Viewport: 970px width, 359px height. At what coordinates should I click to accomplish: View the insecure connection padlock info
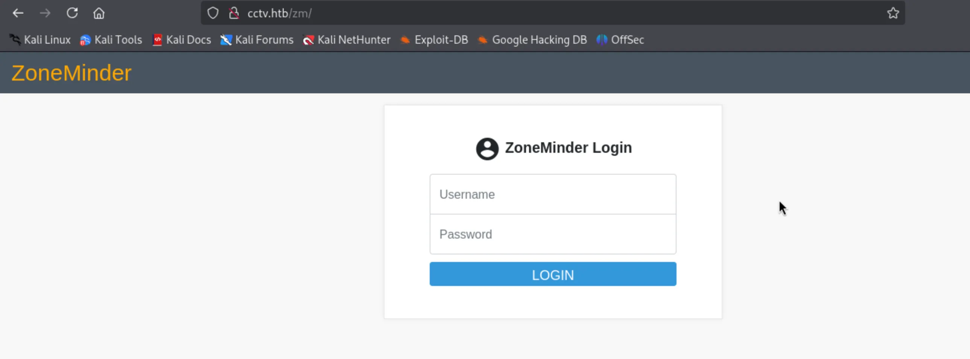coord(234,13)
